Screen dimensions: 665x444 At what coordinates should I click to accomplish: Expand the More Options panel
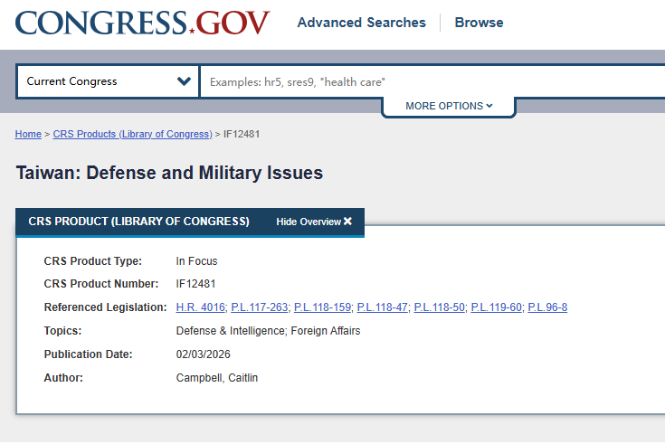point(449,106)
